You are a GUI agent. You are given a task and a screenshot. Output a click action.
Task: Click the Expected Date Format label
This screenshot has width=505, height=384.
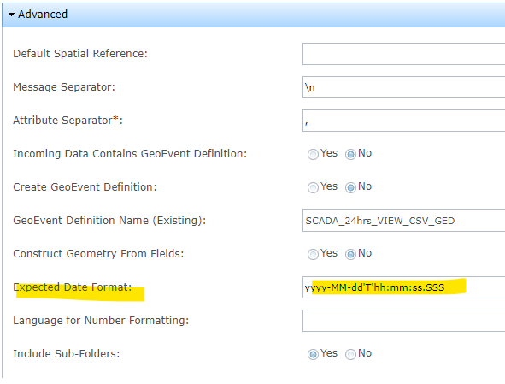73,287
